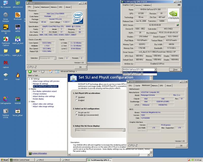This screenshot has width=203, height=162.
Task: Select Enable SLI (recommended) option
Action: click(x=77, y=115)
